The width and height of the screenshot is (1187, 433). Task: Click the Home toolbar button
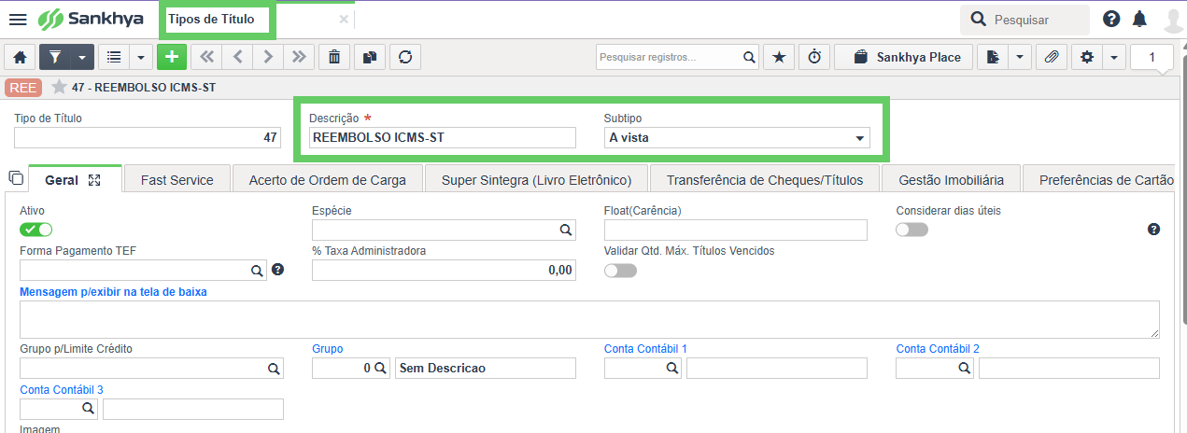click(x=20, y=57)
